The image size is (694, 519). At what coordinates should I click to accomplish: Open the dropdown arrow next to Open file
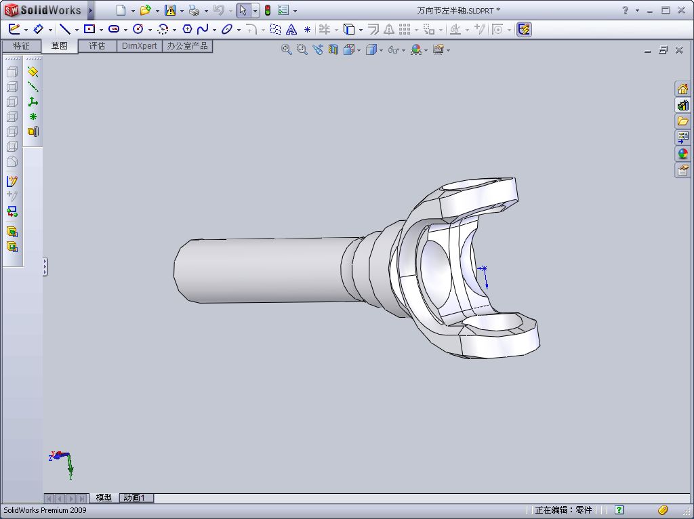pos(157,11)
